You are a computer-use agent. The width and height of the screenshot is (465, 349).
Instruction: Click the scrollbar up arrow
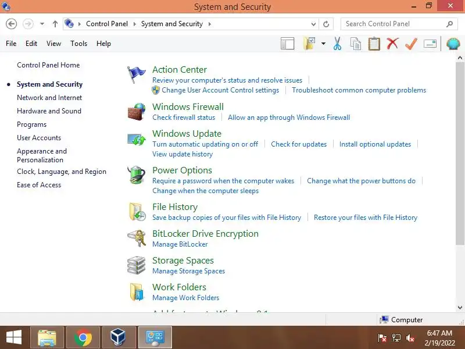click(x=460, y=58)
